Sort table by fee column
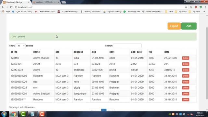This screenshot has height=117, width=208. (x=155, y=52)
